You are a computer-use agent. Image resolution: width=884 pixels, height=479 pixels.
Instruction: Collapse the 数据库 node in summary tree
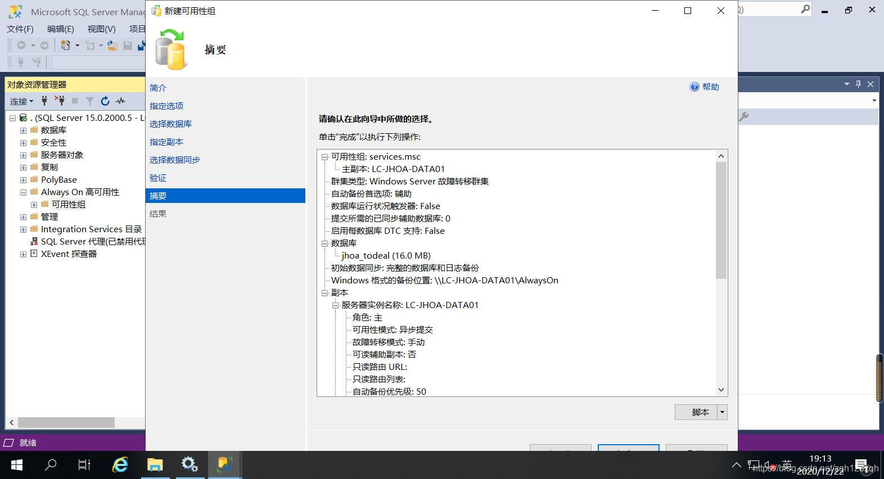[x=324, y=243]
